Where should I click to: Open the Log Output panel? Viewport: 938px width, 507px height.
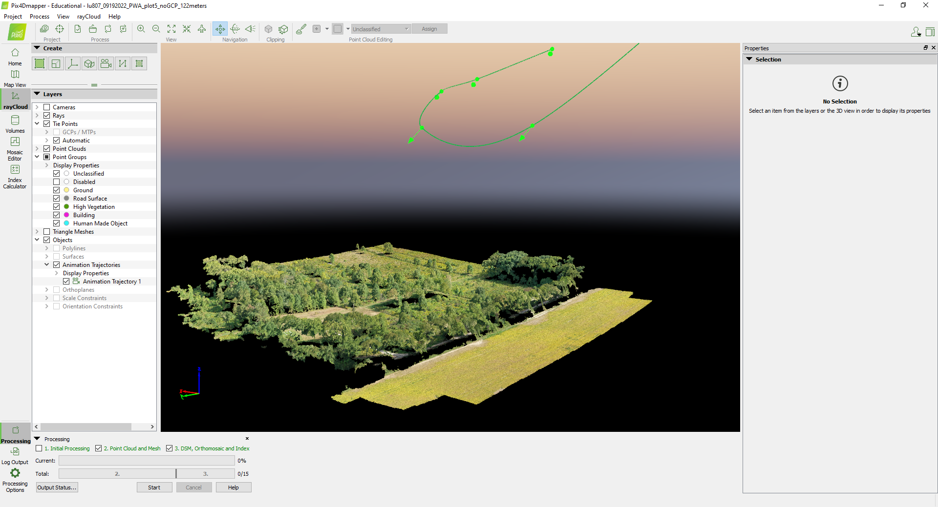(15, 456)
